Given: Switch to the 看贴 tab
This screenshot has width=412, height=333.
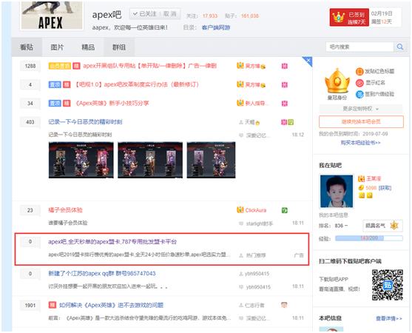Looking at the screenshot, I should coord(27,47).
